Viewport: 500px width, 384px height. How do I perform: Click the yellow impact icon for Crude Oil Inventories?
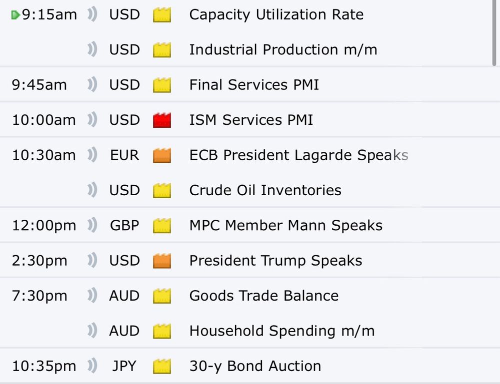pyautogui.click(x=161, y=191)
